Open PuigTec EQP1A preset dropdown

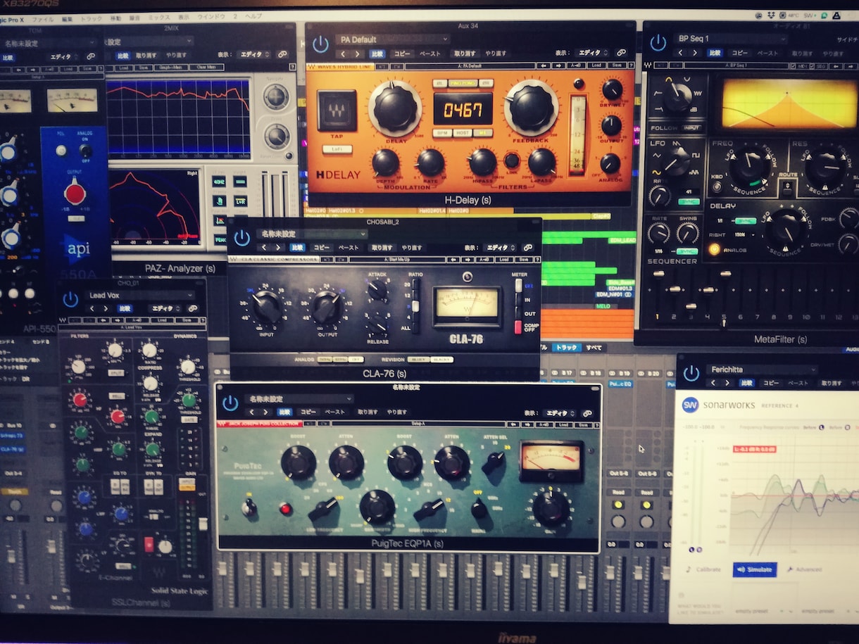click(299, 398)
